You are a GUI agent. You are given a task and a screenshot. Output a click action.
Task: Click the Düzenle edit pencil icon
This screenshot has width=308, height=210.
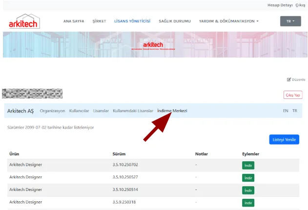coord(289,79)
